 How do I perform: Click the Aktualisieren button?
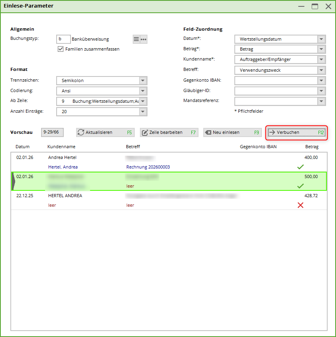point(105,132)
